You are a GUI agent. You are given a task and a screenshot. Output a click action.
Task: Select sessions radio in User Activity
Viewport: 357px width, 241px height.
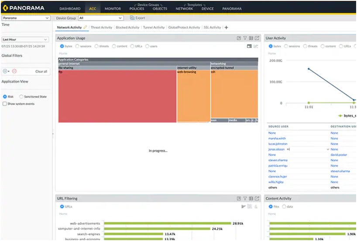click(x=286, y=46)
